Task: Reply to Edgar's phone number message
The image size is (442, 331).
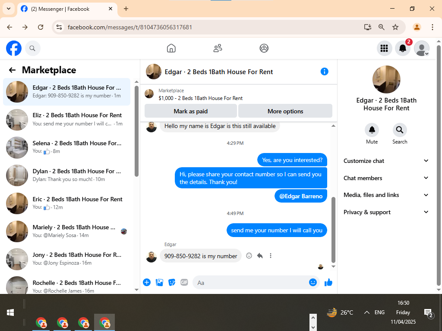Action: [259, 256]
